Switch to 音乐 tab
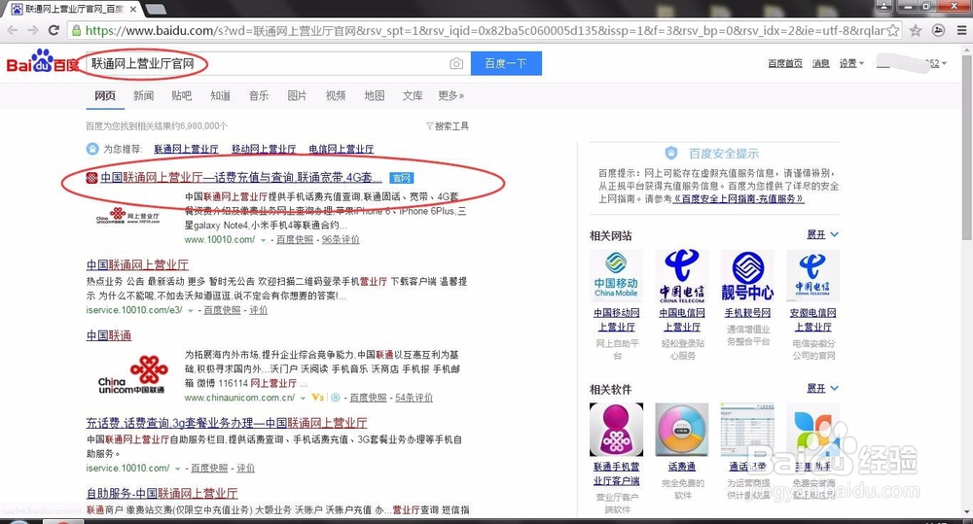The image size is (973, 524). 259,95
